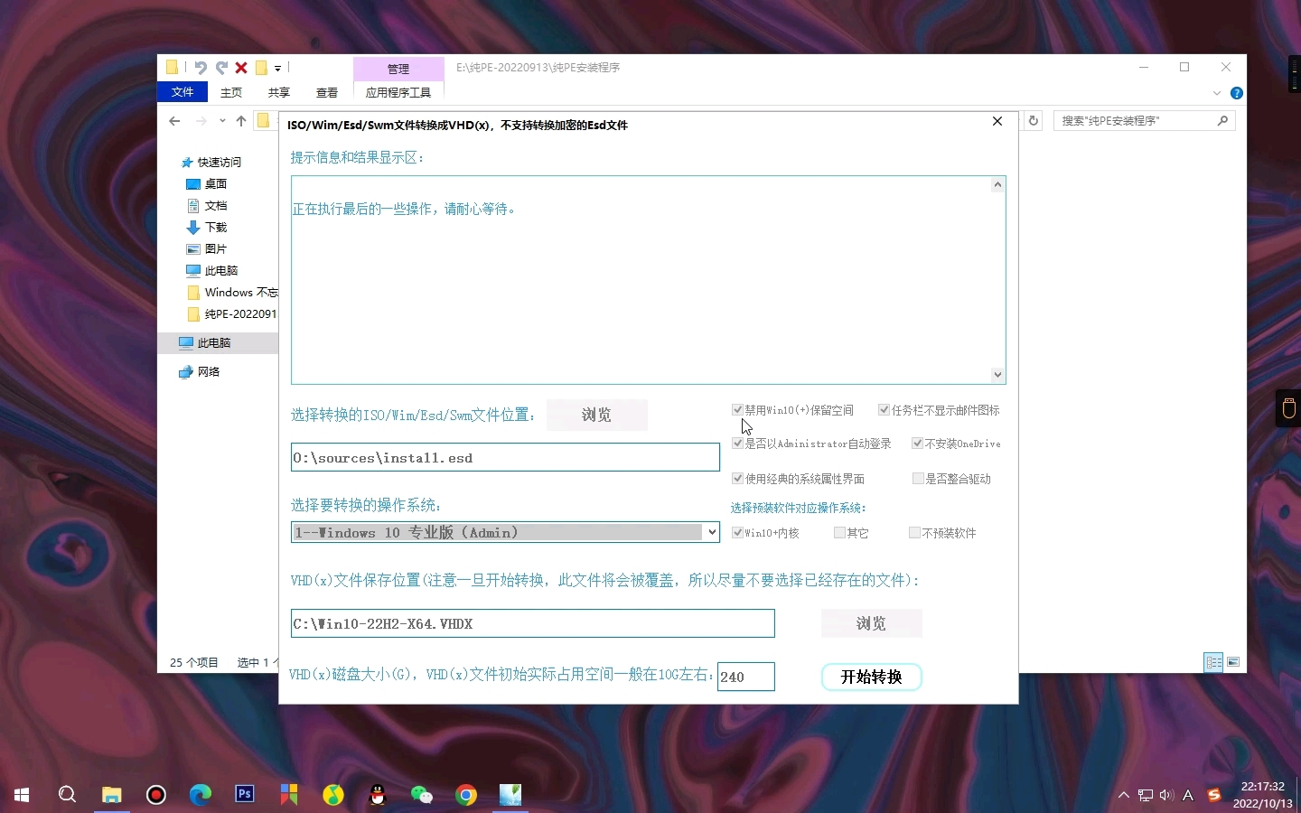
Task: Open the recent locations dropdown in Explorer
Action: 222,121
